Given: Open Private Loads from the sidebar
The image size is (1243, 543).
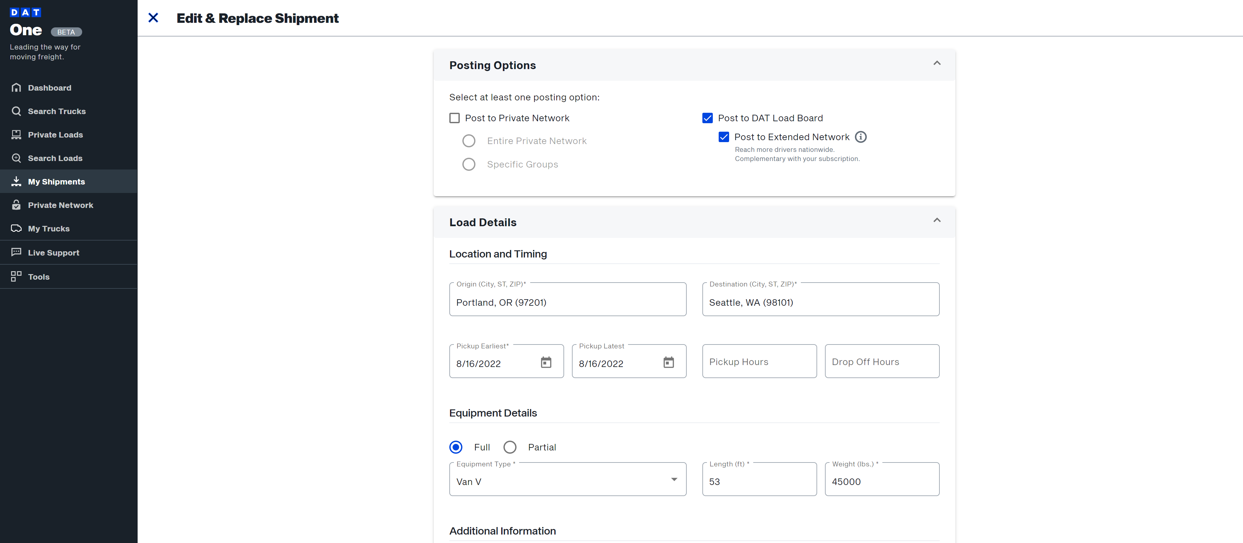Looking at the screenshot, I should tap(55, 135).
